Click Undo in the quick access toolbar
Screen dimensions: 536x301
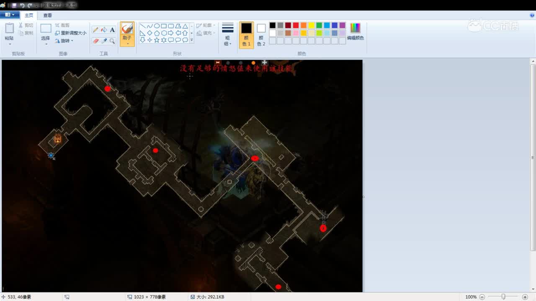[22, 5]
